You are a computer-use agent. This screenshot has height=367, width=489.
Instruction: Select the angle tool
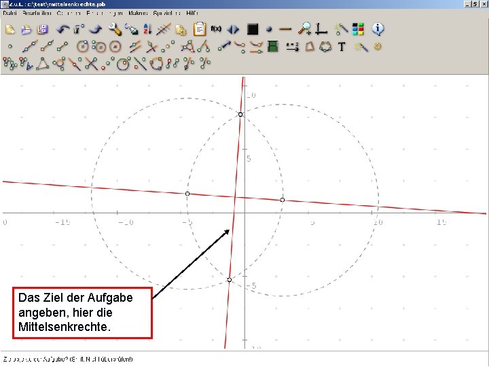click(x=203, y=46)
